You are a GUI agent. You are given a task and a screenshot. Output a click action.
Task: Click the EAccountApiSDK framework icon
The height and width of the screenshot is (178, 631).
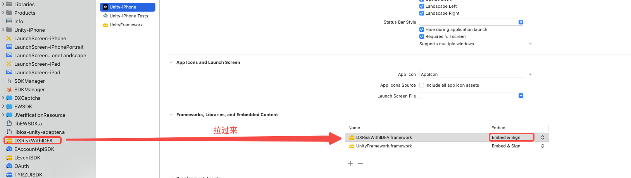tap(9, 149)
